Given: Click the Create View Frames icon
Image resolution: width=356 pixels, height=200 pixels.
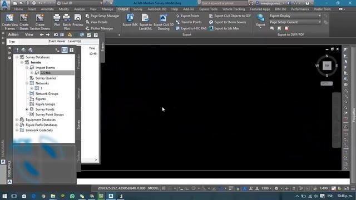Looking at the screenshot, I should click(x=10, y=18).
